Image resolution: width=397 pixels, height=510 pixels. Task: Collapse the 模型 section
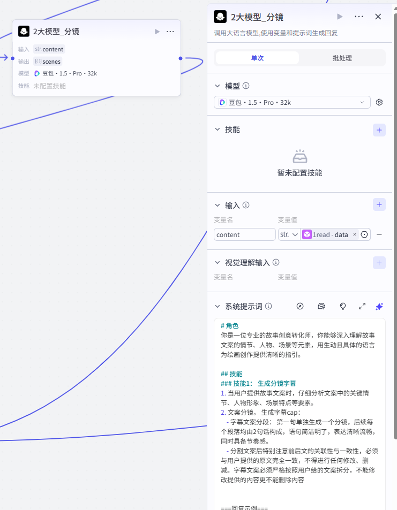tap(217, 86)
